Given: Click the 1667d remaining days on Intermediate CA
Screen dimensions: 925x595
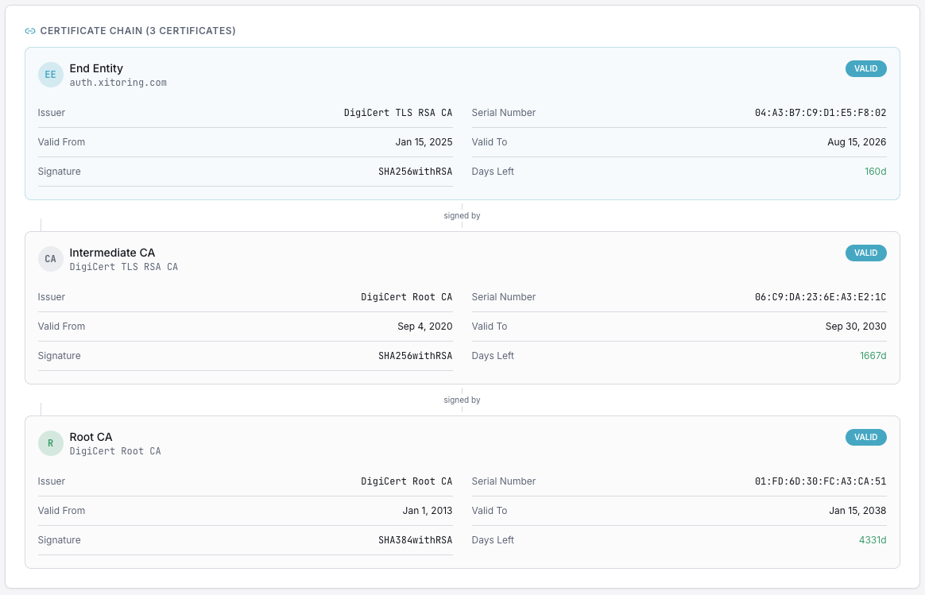Looking at the screenshot, I should tap(872, 355).
